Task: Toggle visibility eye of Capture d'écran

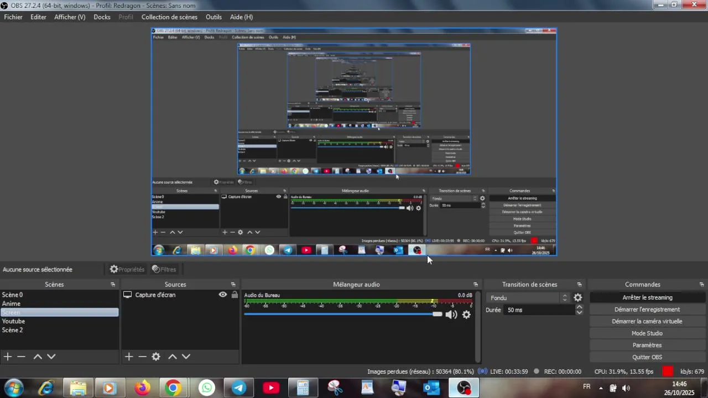Action: point(223,295)
